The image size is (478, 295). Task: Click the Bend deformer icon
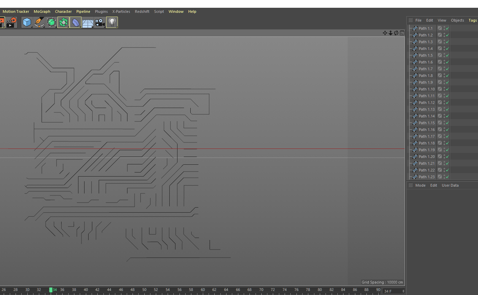pyautogui.click(x=75, y=22)
